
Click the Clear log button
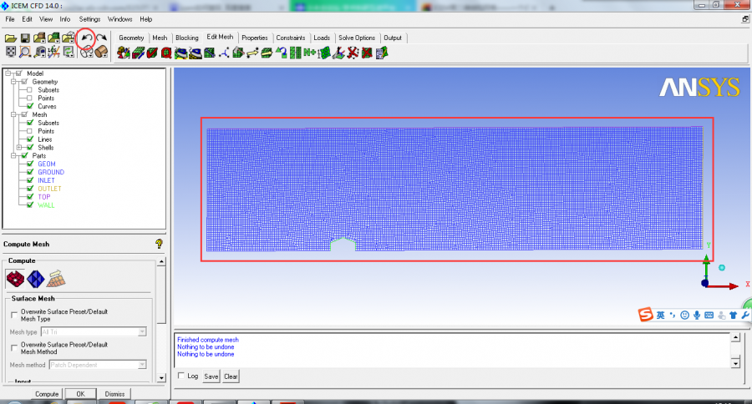click(x=231, y=376)
